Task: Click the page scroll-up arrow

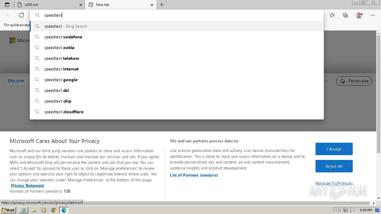Action: 379,33
